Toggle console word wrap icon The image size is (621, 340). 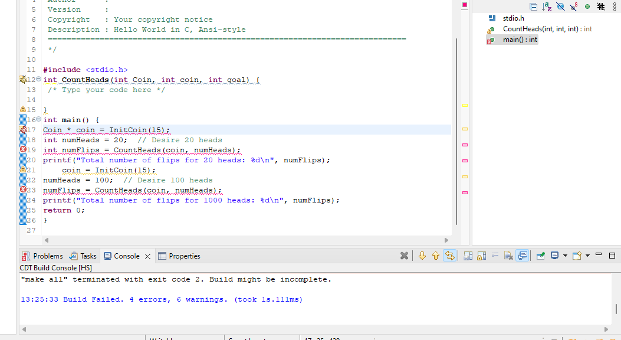pos(495,256)
